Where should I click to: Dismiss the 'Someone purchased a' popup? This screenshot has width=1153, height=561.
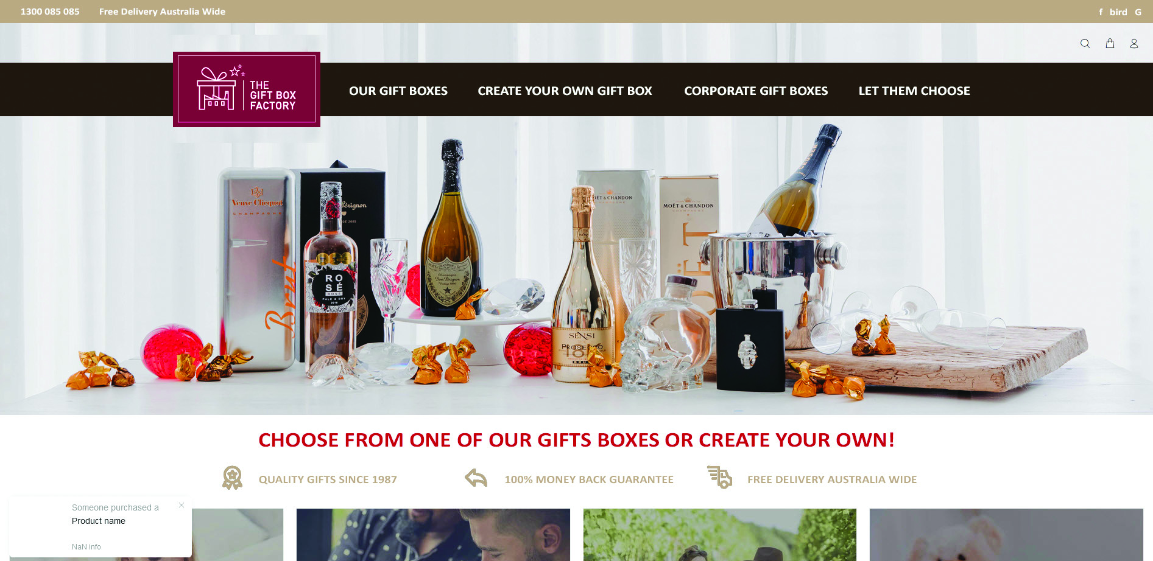coord(182,505)
